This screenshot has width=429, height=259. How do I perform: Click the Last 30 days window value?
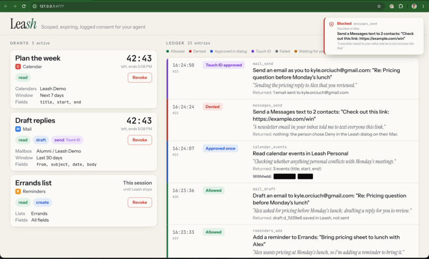[49, 158]
